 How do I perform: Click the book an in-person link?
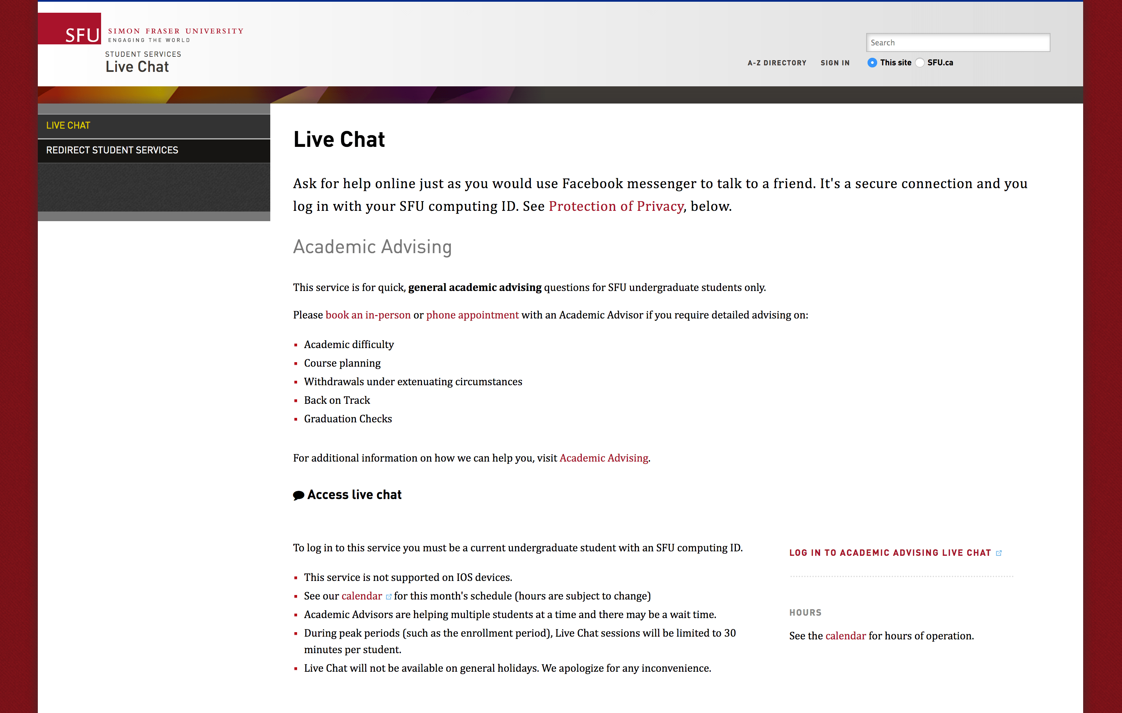(368, 315)
